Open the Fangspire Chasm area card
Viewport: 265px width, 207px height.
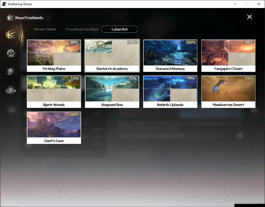coord(228,56)
